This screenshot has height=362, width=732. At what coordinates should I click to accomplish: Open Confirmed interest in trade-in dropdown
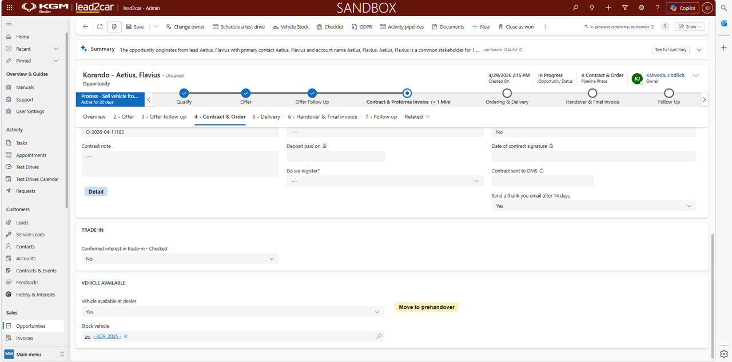(x=180, y=259)
